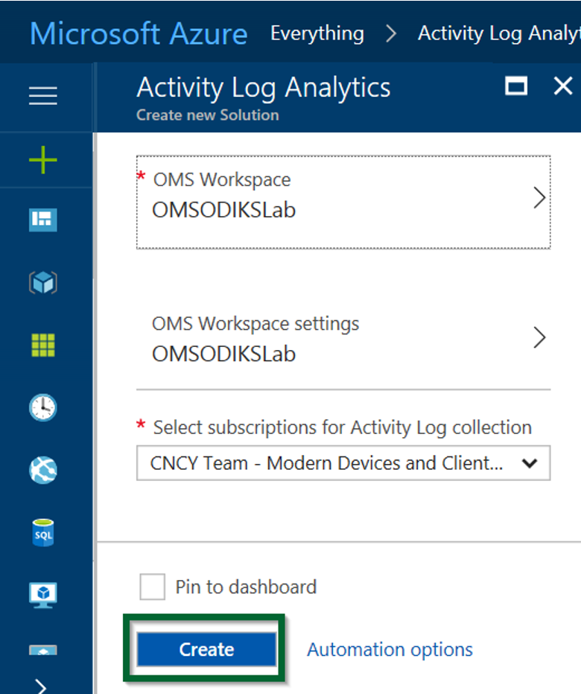Open App Services globe icon

tap(43, 470)
